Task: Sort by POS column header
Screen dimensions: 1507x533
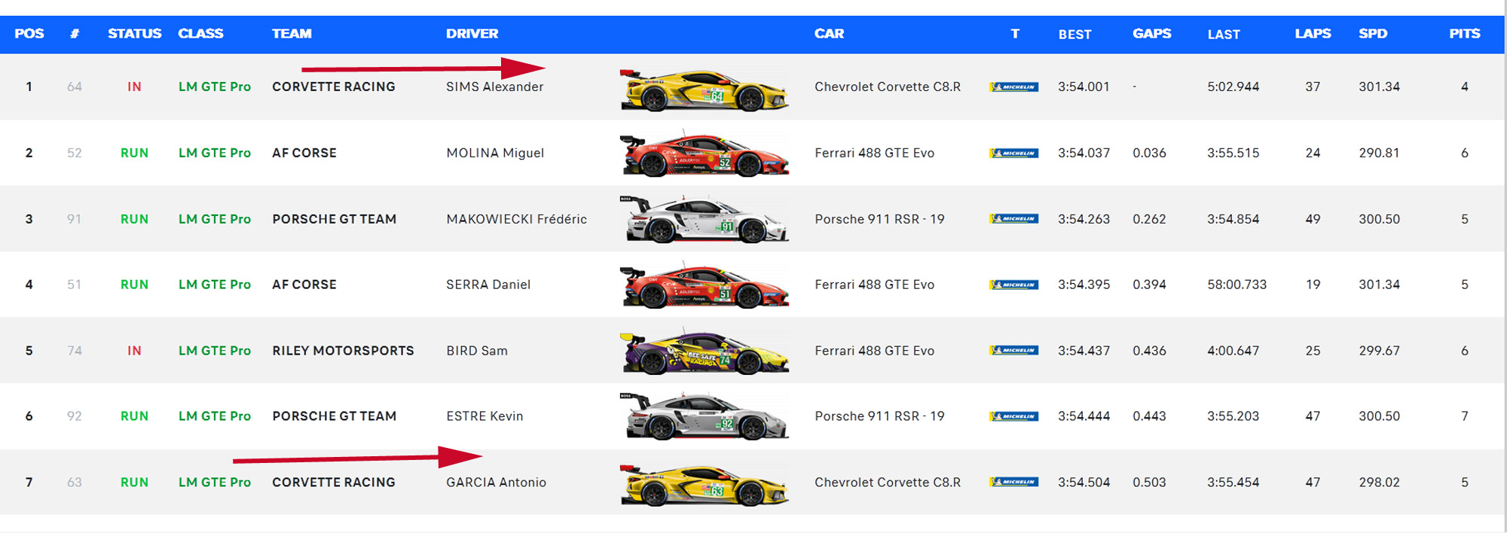Action: coord(29,34)
